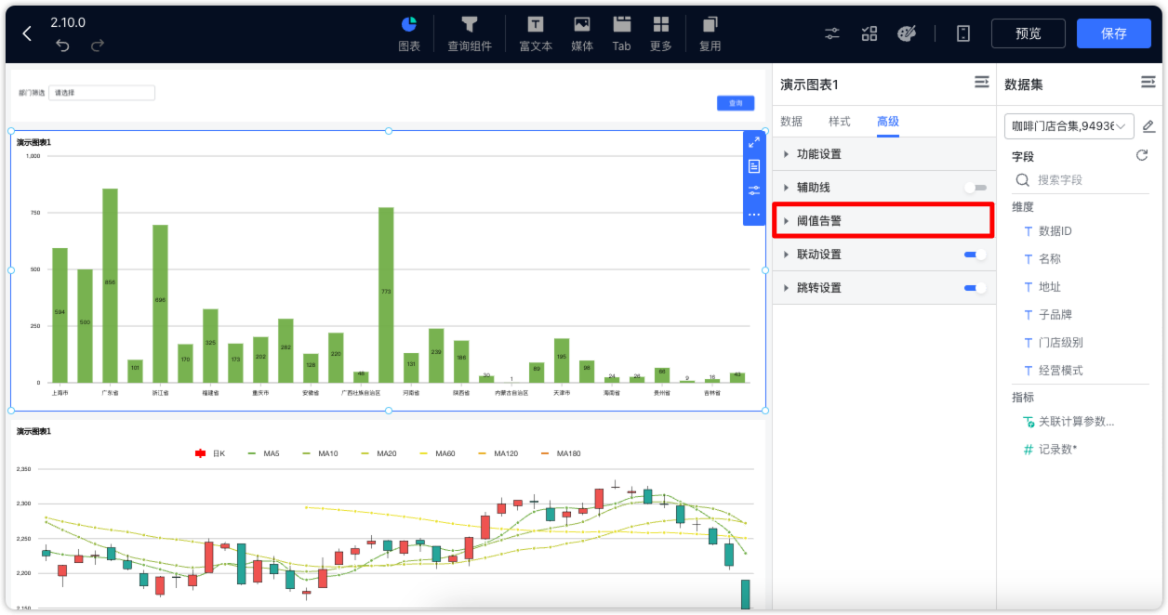Focus the 搜索字段 search field
This screenshot has height=615, width=1168.
[x=1081, y=180]
